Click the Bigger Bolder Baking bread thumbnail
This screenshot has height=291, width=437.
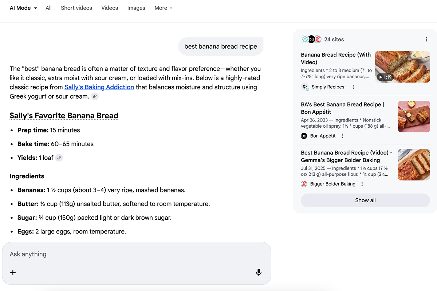[414, 165]
